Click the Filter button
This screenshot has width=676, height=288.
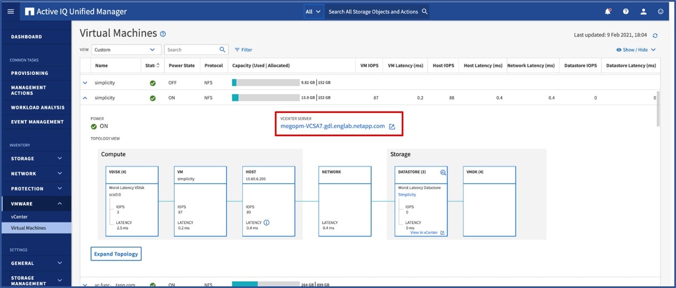tap(243, 50)
